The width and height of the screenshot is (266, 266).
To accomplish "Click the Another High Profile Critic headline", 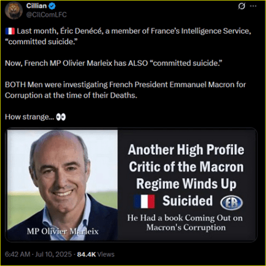I will 186,175.
